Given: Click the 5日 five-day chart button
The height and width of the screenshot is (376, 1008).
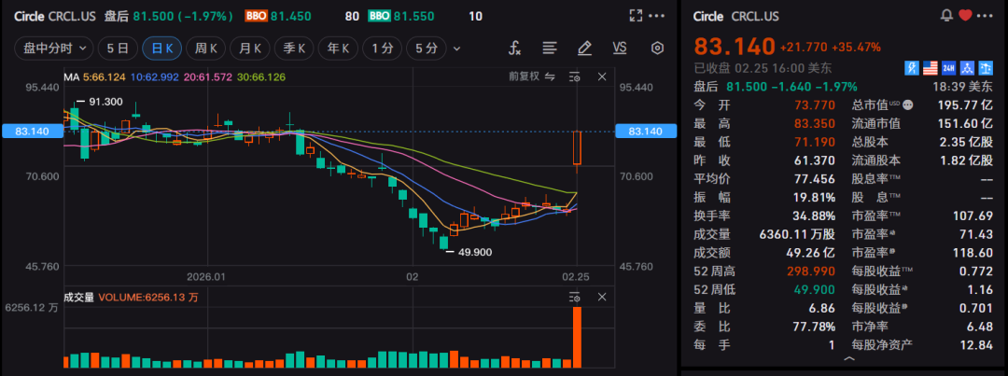Looking at the screenshot, I should point(118,48).
